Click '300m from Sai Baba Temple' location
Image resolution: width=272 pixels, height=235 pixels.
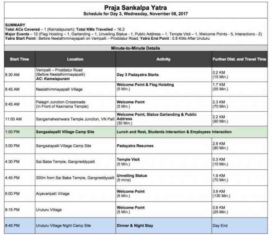tap(75, 178)
